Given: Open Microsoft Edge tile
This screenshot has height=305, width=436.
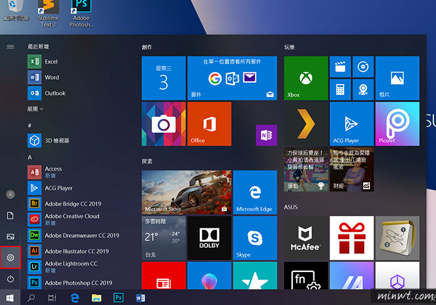Looking at the screenshot, I should pos(255,192).
